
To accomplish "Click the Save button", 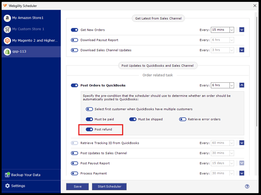I will (78, 186).
